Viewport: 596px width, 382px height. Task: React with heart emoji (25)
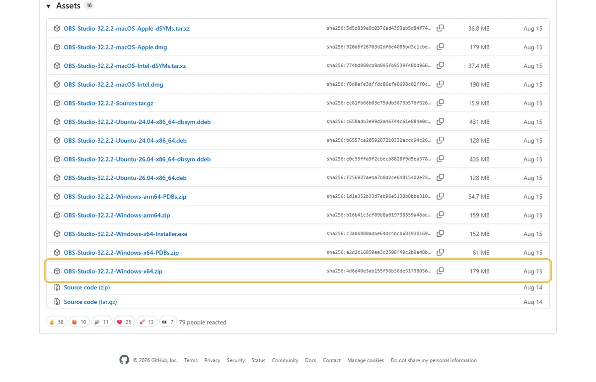click(x=124, y=322)
